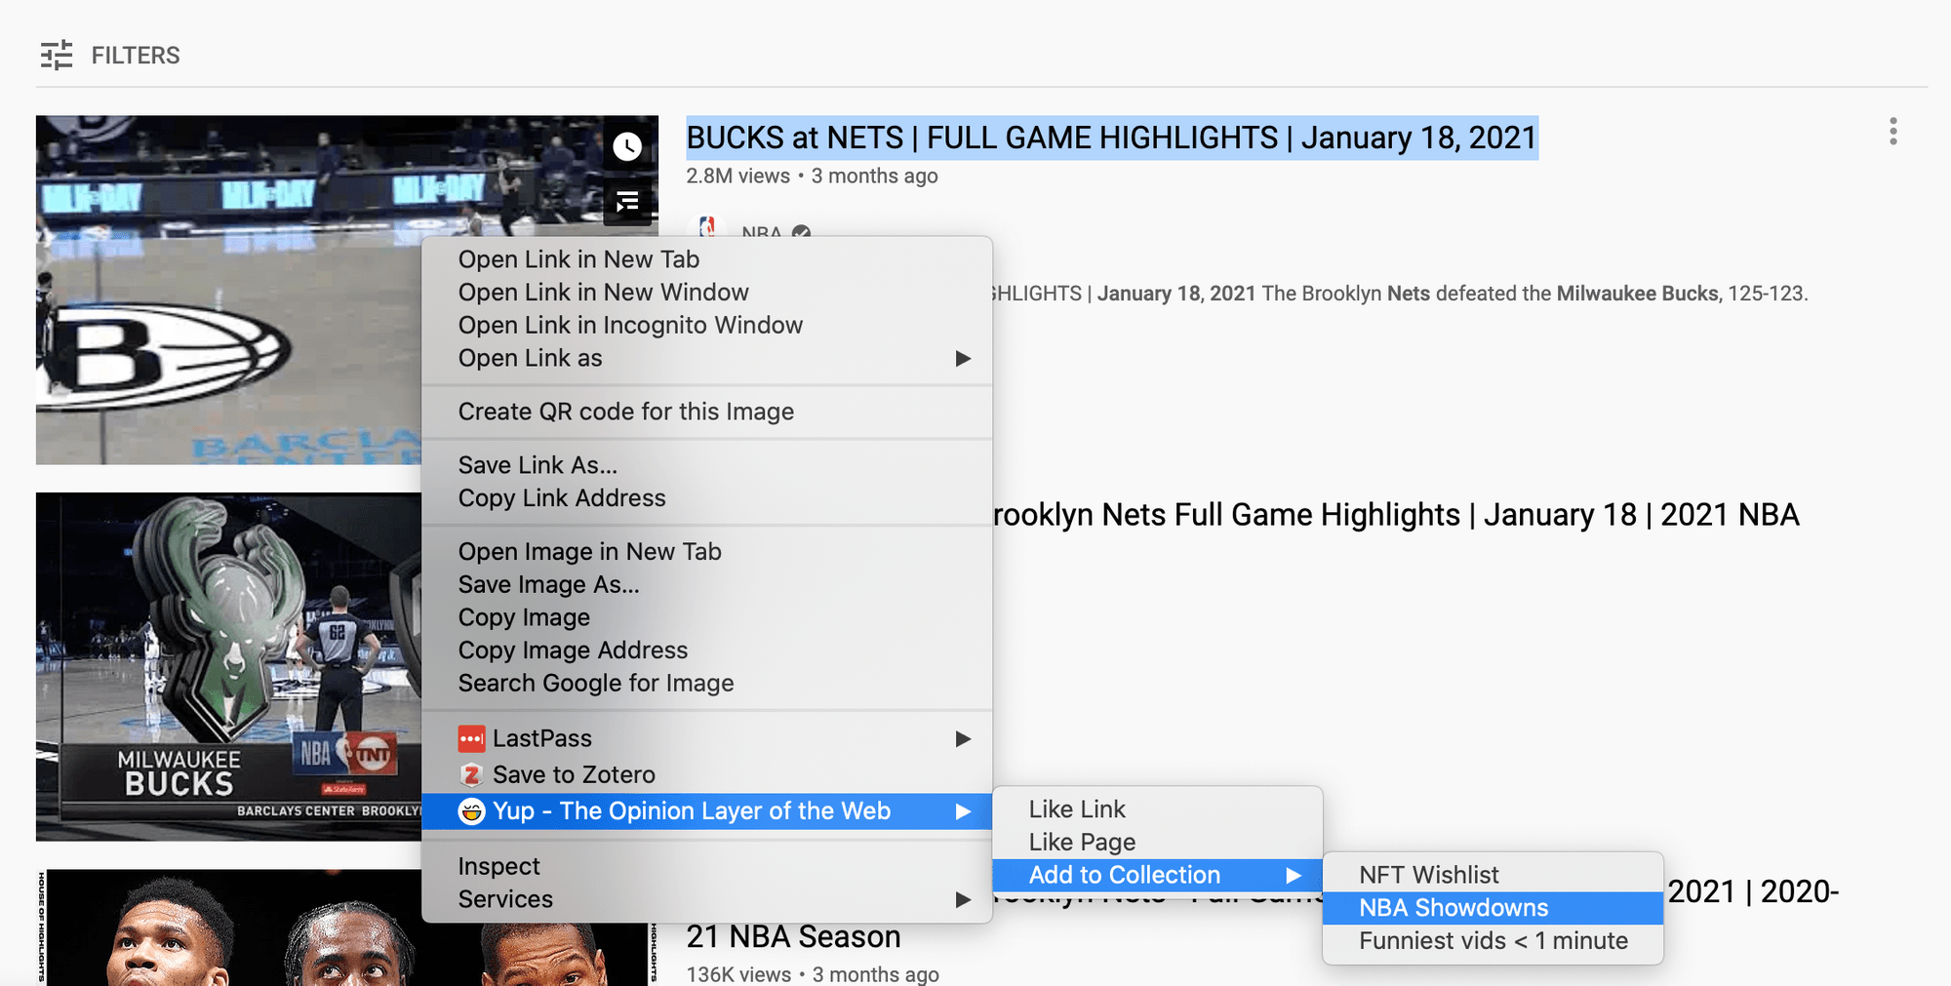1951x986 pixels.
Task: Expand the Yup submenu arrow
Action: click(963, 811)
